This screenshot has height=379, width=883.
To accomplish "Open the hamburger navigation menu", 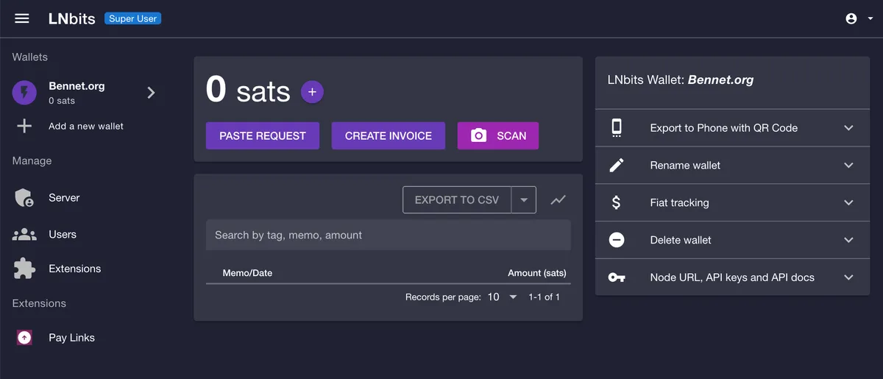I will pyautogui.click(x=22, y=18).
